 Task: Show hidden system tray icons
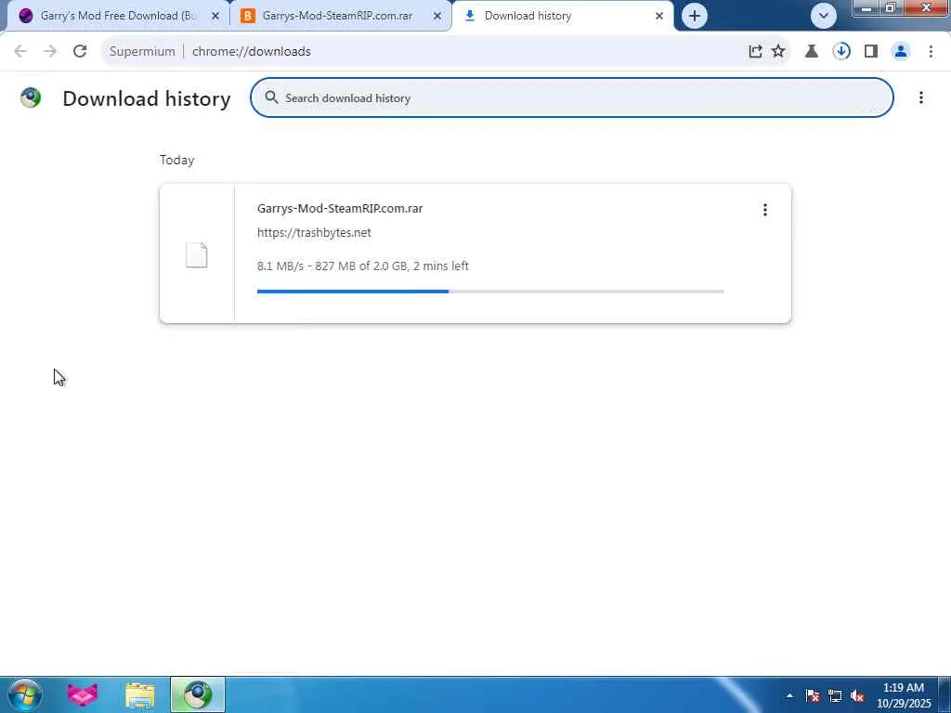point(789,695)
